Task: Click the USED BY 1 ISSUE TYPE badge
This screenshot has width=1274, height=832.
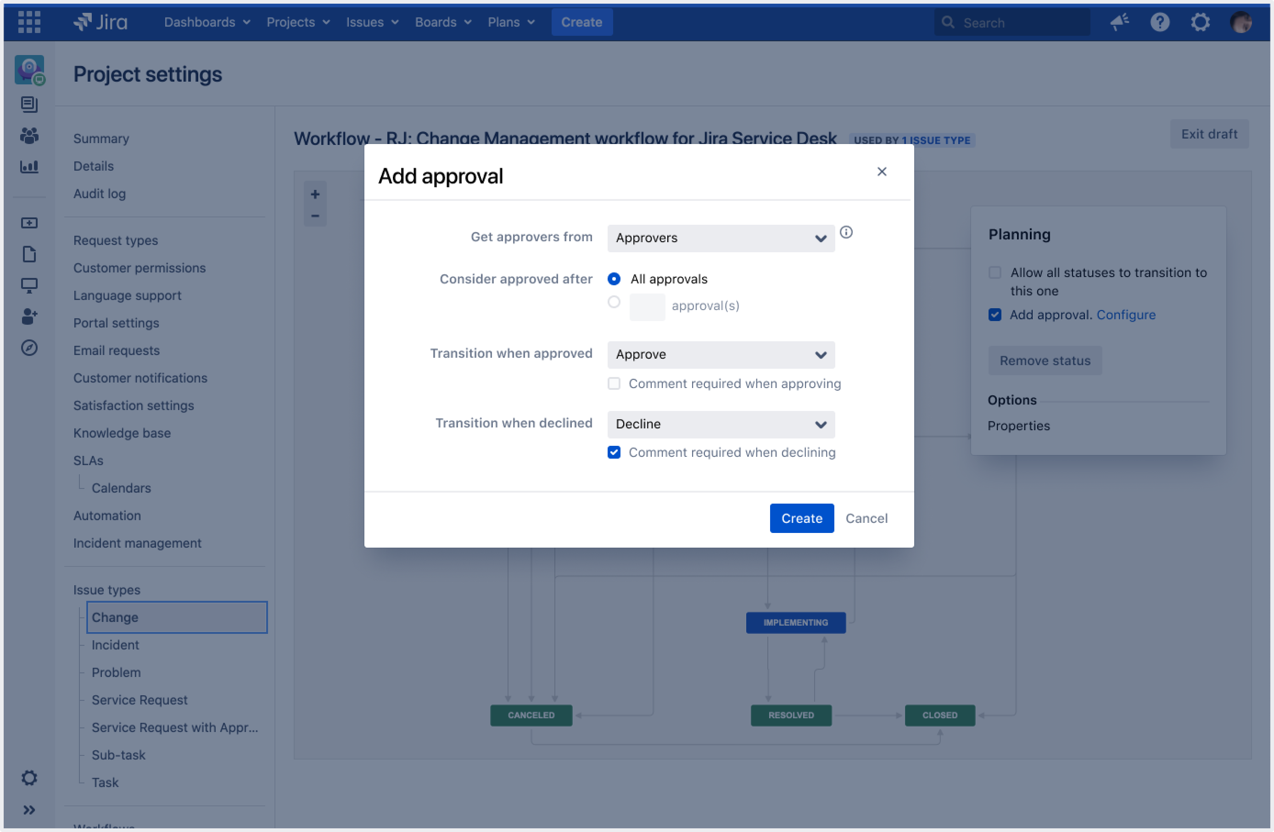Action: 911,140
